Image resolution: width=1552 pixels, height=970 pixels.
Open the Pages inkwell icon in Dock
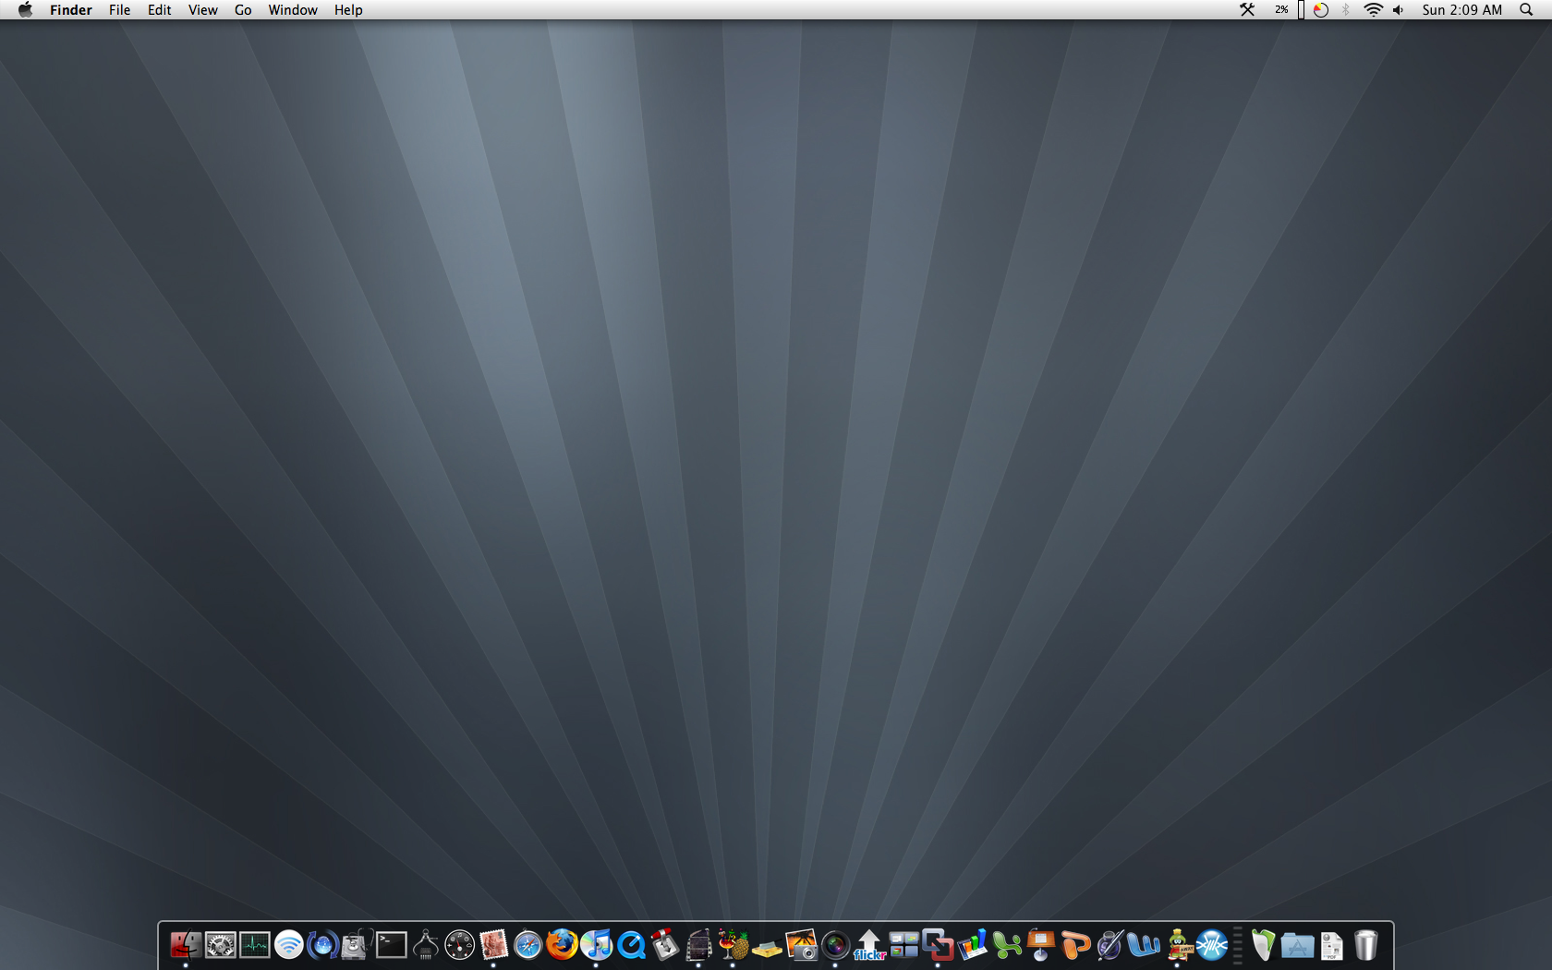pyautogui.click(x=1109, y=945)
